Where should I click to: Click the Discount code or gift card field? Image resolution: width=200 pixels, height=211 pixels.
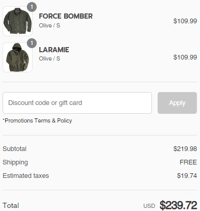(77, 103)
